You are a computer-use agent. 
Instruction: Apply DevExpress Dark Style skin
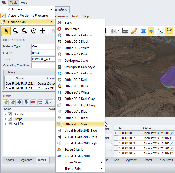pos(80,67)
